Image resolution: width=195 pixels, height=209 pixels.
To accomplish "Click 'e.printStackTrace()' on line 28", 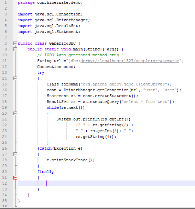I will coord(69,160).
